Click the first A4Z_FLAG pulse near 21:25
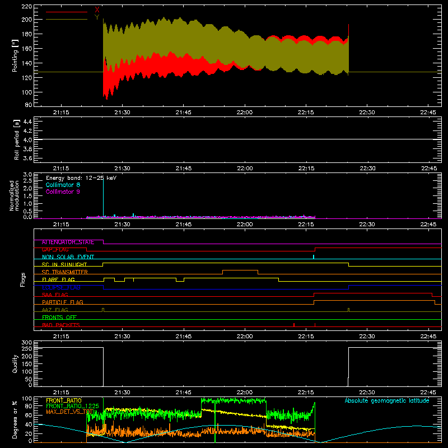This screenshot has height=448, width=448. 103,310
